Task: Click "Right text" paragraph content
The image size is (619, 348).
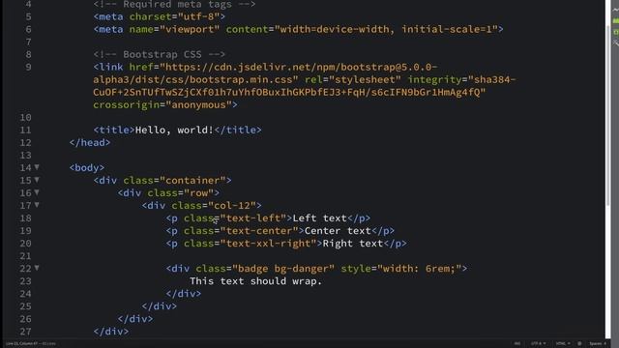Action: coord(353,244)
